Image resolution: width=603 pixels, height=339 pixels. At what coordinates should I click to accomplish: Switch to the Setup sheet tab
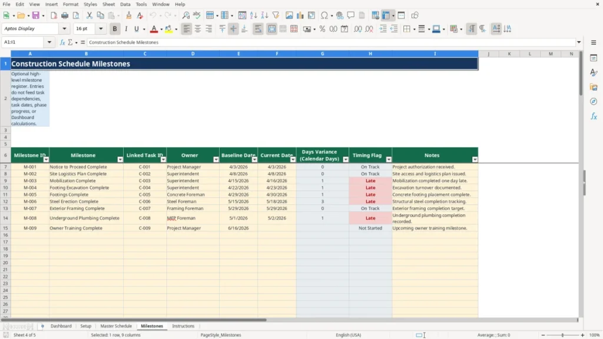[x=86, y=326]
